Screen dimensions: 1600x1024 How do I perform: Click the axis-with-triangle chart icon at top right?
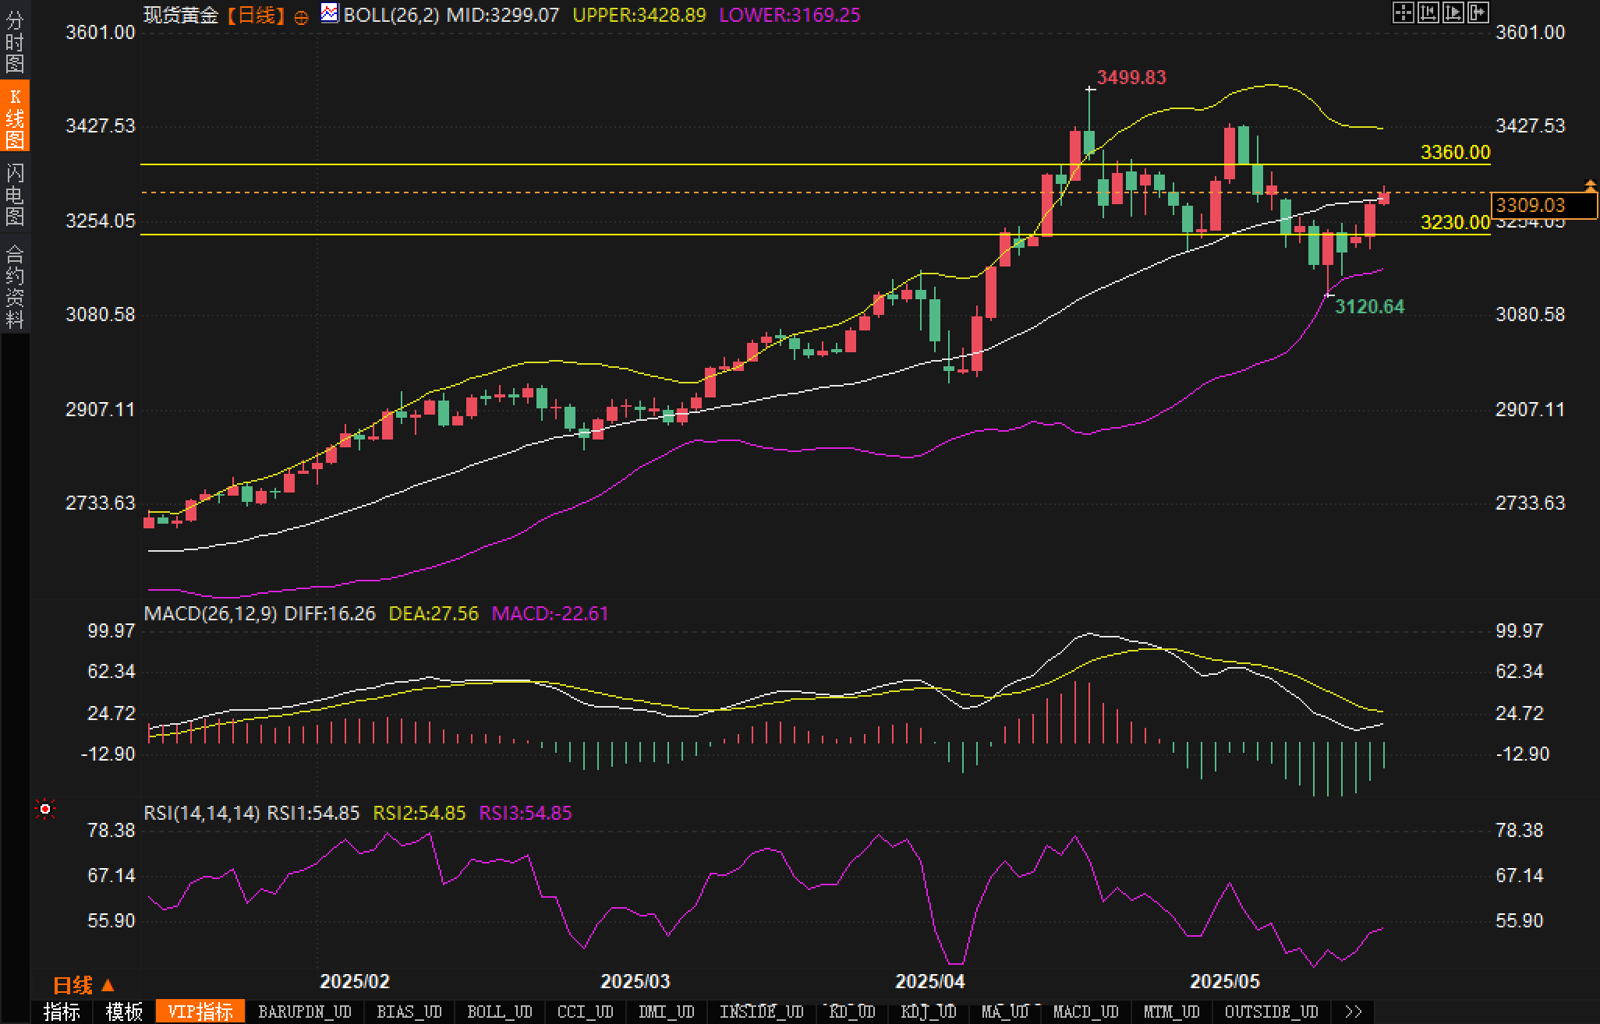pos(1453,12)
